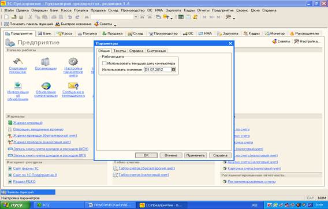Click the Undo arrow icon
This screenshot has width=328, height=209.
[x=70, y=17]
